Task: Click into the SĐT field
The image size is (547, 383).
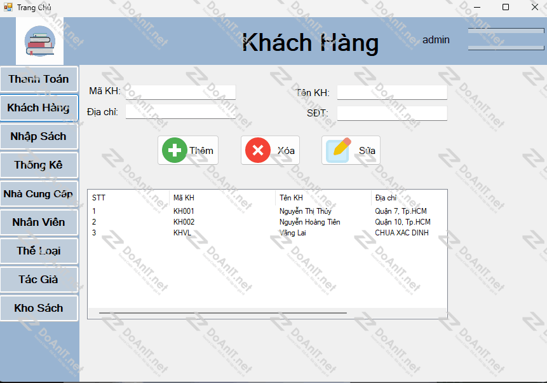Action: pos(392,113)
